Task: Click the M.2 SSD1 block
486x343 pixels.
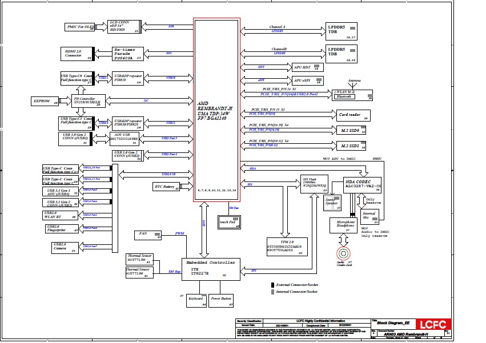Action: pos(351,146)
